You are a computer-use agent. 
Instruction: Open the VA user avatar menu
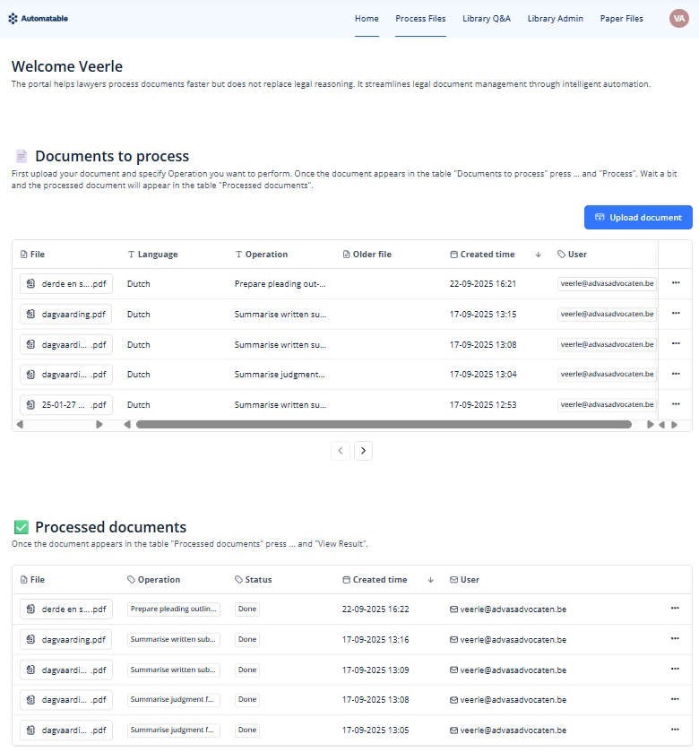tap(679, 19)
